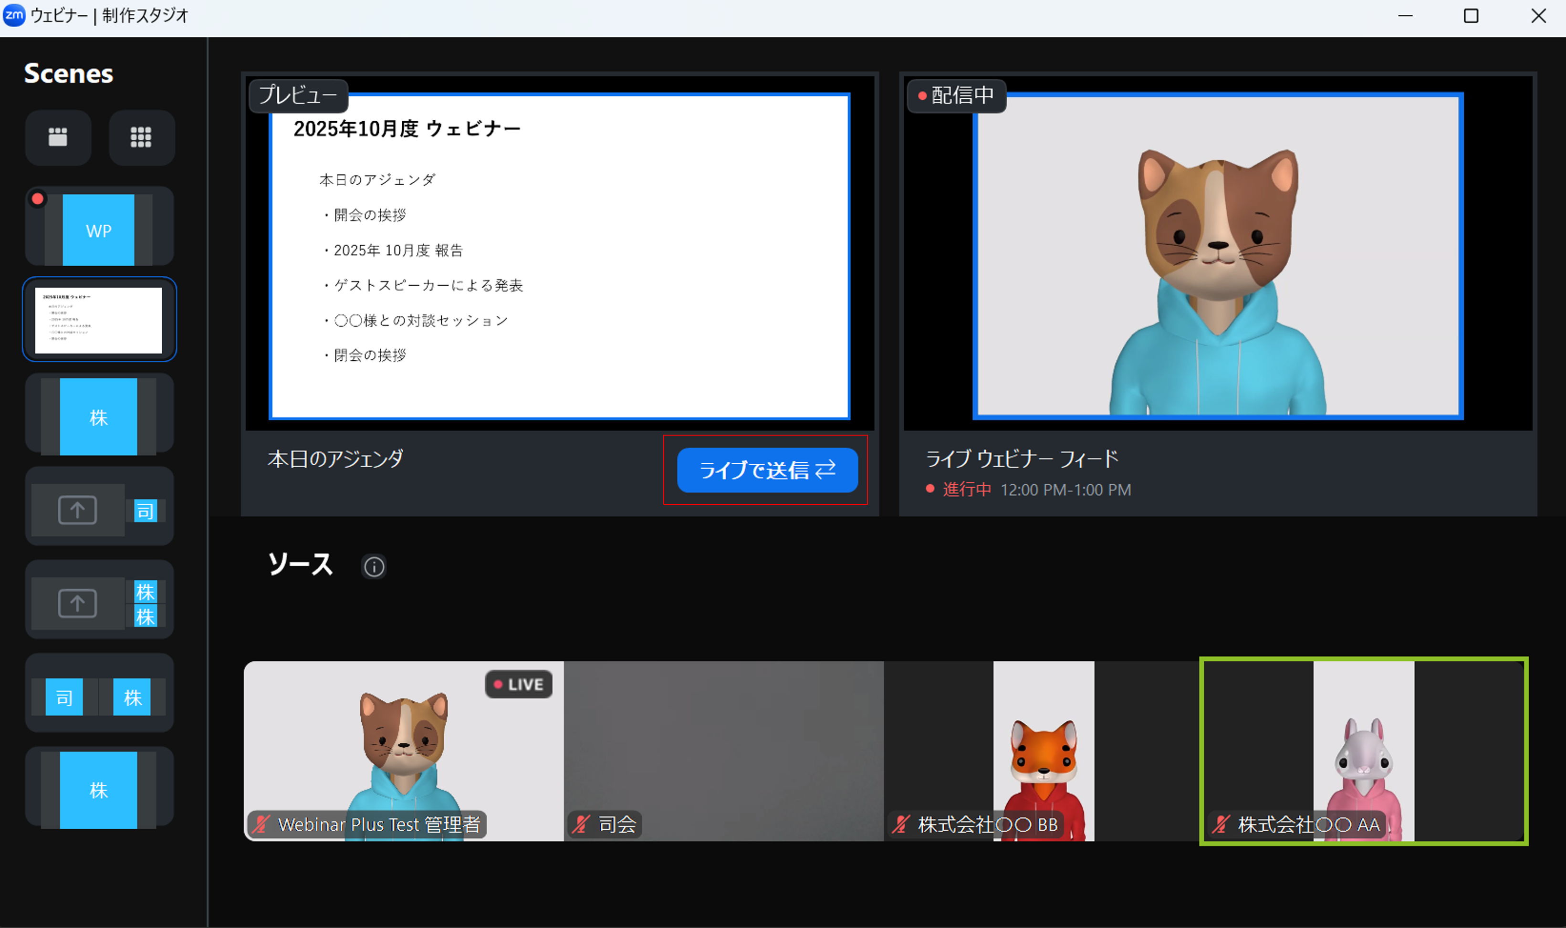
Task: Select the scene with 司 and 株 side by side
Action: coord(99,693)
